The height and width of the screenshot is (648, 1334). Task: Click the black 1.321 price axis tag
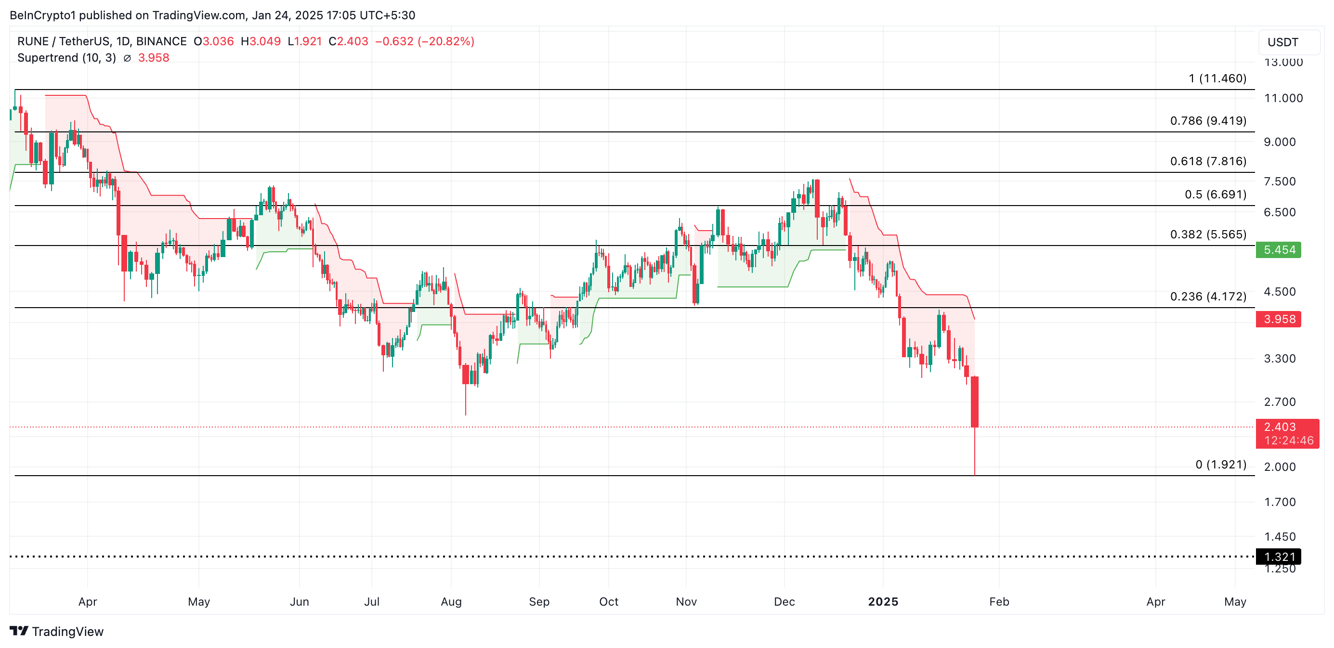(x=1278, y=557)
